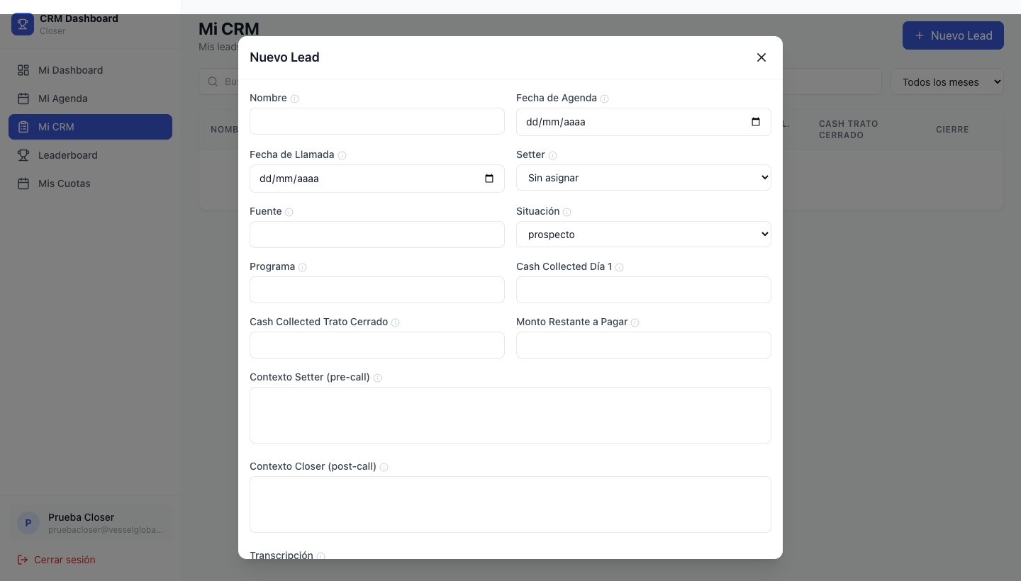Click inside the Fuente input field
The height and width of the screenshot is (581, 1021).
coord(376,235)
